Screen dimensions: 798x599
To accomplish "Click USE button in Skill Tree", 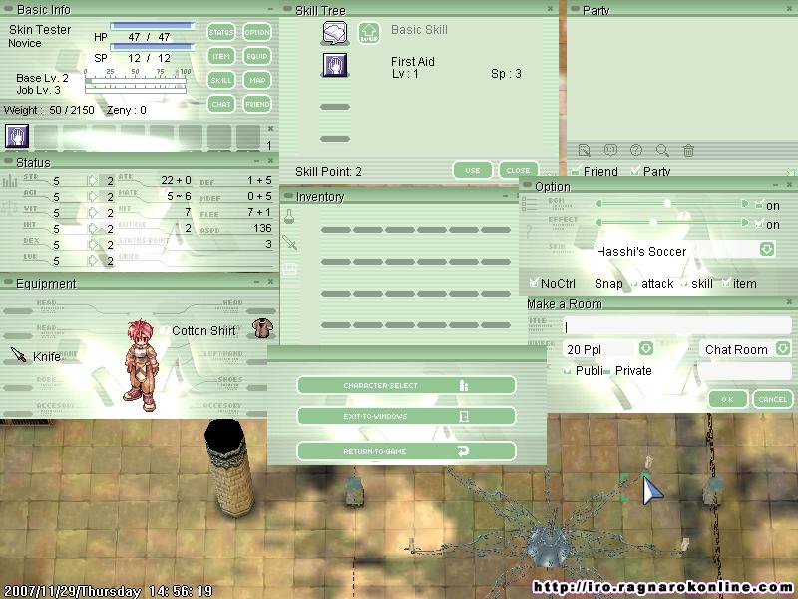I will pyautogui.click(x=473, y=170).
